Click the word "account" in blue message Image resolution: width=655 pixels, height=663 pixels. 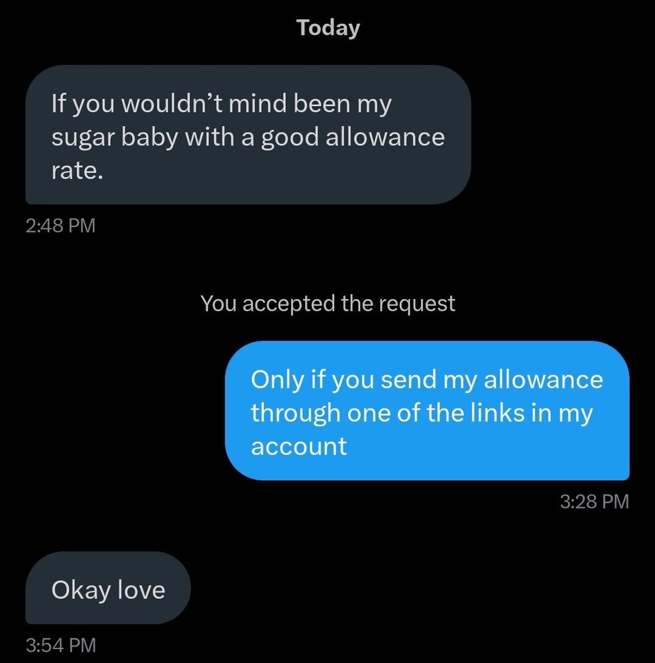(x=298, y=446)
